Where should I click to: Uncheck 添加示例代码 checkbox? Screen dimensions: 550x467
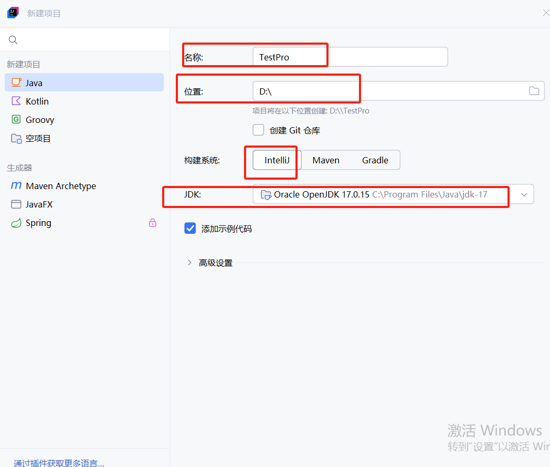coord(190,228)
